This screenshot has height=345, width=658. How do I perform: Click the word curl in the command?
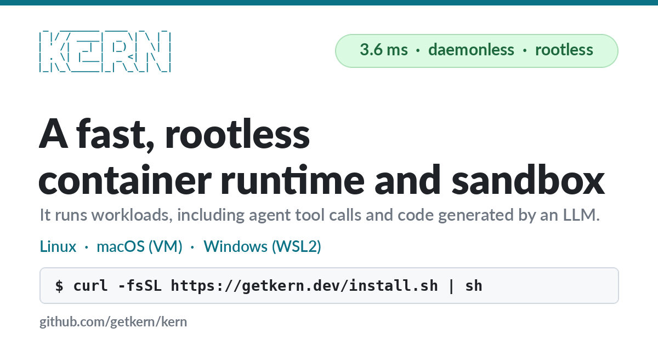[x=91, y=285]
